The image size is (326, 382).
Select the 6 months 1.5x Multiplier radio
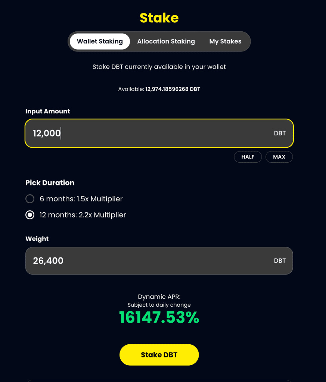(x=30, y=199)
